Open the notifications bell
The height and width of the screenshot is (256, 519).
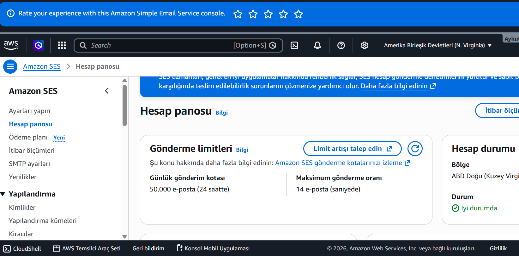(x=317, y=45)
